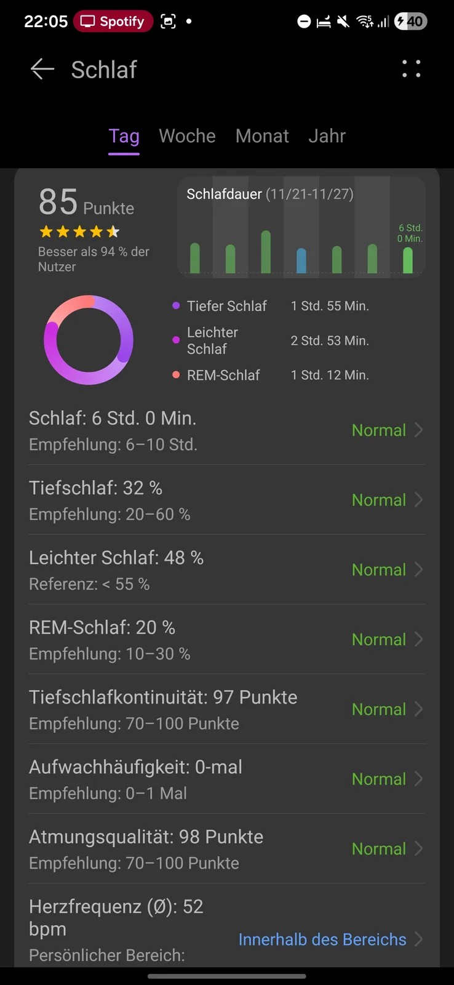Tap the battery indicator in status bar
This screenshot has height=985, width=454.
[x=411, y=22]
